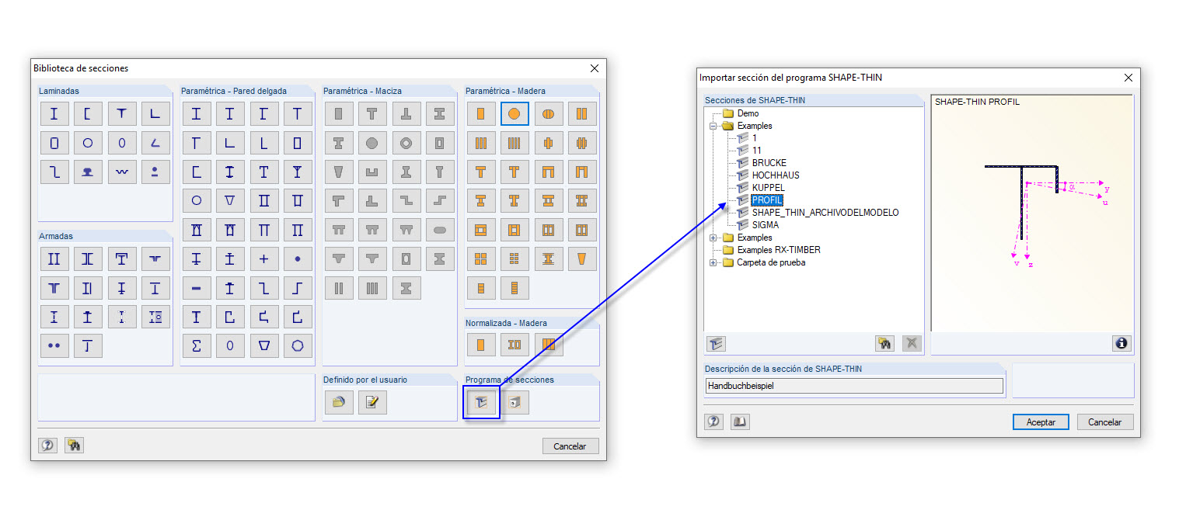The image size is (1186, 517).
Task: Select the IO section in Normalizada - Madera
Action: point(515,345)
